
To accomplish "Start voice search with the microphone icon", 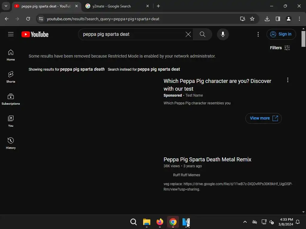I will click(223, 34).
